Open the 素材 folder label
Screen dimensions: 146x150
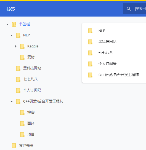[31, 57]
